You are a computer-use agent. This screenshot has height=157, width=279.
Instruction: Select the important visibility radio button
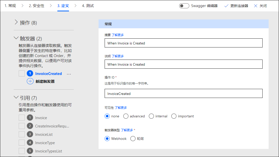(x=174, y=116)
